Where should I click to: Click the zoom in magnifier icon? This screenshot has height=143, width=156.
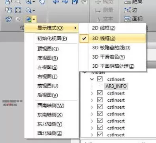(28, 2)
